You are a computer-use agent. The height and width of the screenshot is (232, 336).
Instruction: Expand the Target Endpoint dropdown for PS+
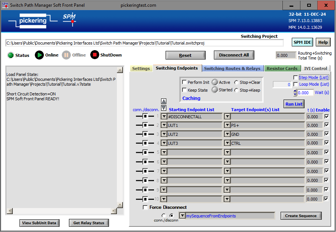[227, 125]
